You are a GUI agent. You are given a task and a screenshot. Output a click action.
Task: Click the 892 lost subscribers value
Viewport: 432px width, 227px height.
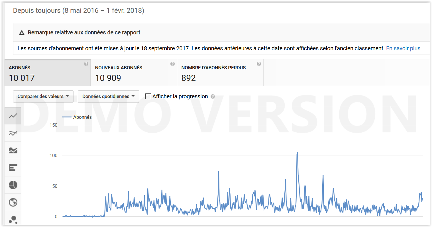point(189,78)
